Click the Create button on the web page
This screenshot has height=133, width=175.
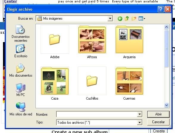coord(159,131)
